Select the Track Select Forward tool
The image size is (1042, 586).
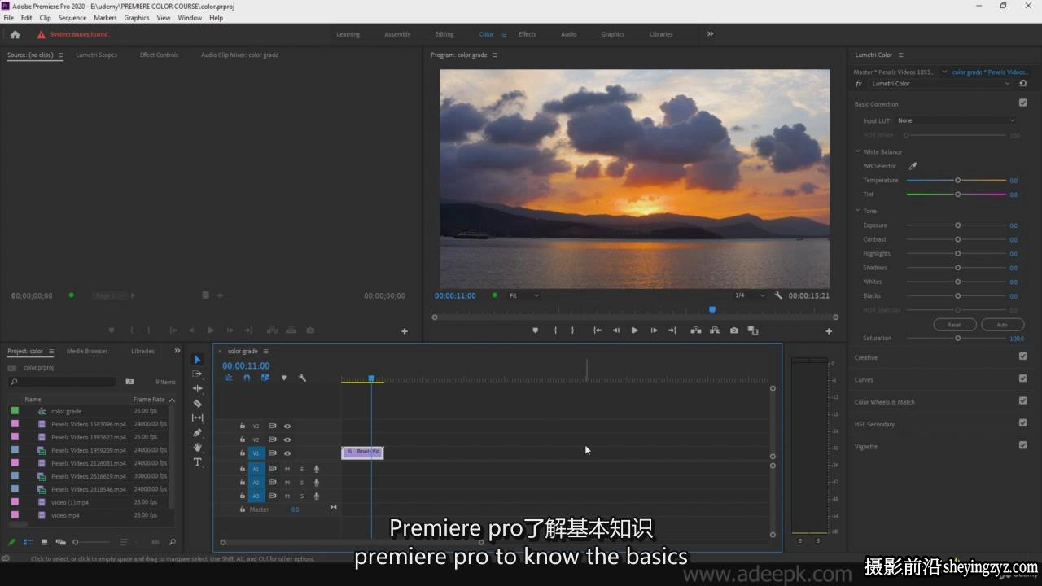197,374
